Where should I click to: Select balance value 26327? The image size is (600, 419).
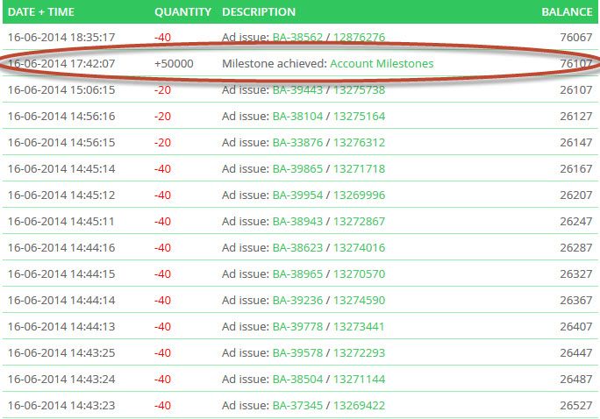click(x=576, y=274)
